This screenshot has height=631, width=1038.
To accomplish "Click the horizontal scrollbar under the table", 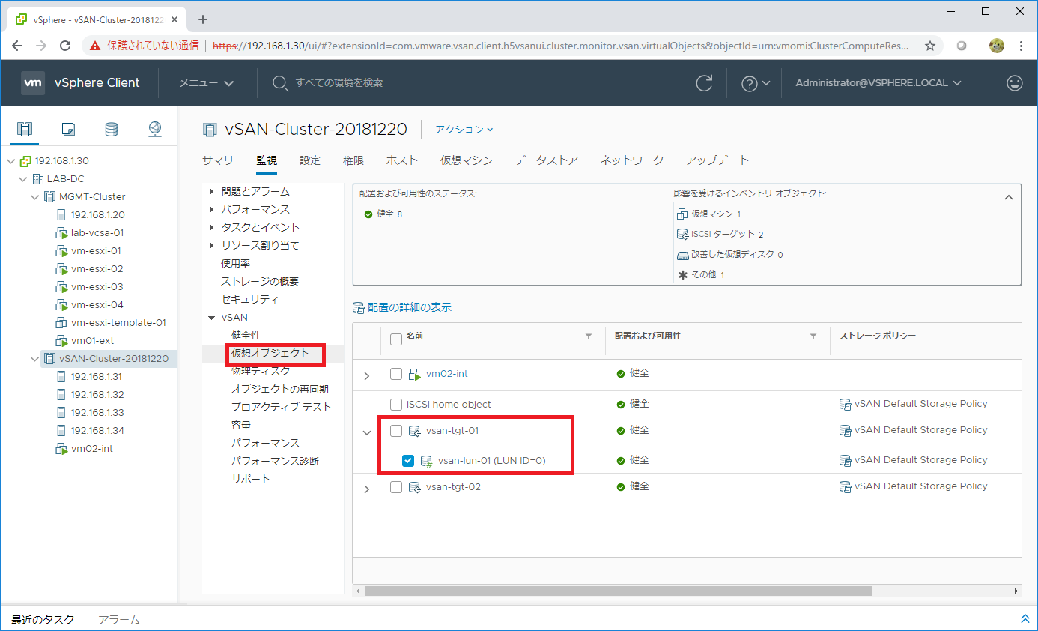I will point(618,591).
